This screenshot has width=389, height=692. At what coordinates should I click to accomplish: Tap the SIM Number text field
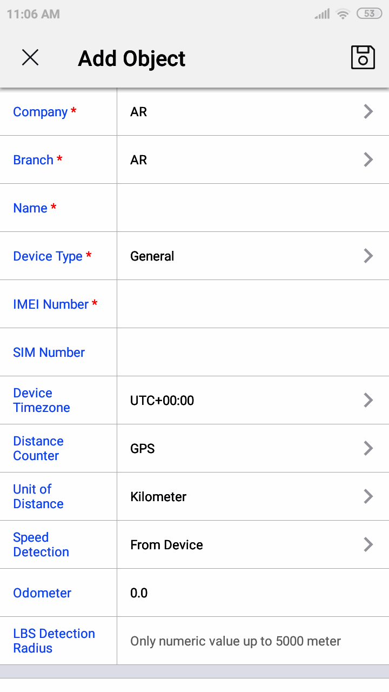pyautogui.click(x=253, y=352)
